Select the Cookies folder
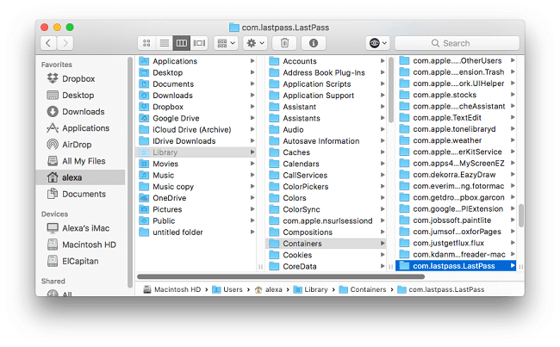Viewport: 560px width, 347px height. 326,255
